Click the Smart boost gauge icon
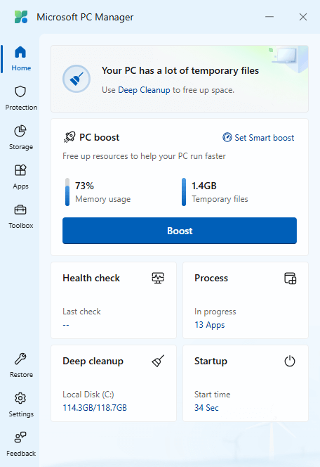Image resolution: width=320 pixels, height=467 pixels. point(227,137)
